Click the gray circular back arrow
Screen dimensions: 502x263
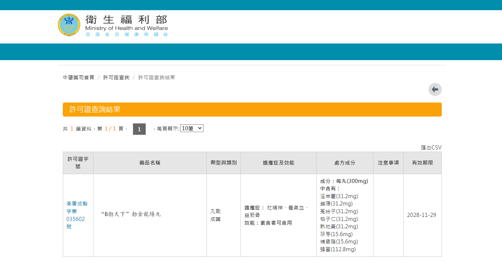pyautogui.click(x=435, y=89)
